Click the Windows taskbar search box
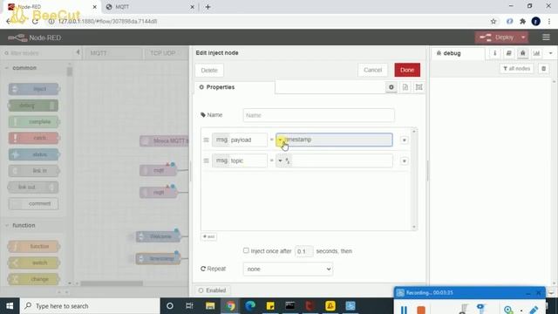 coord(90,306)
